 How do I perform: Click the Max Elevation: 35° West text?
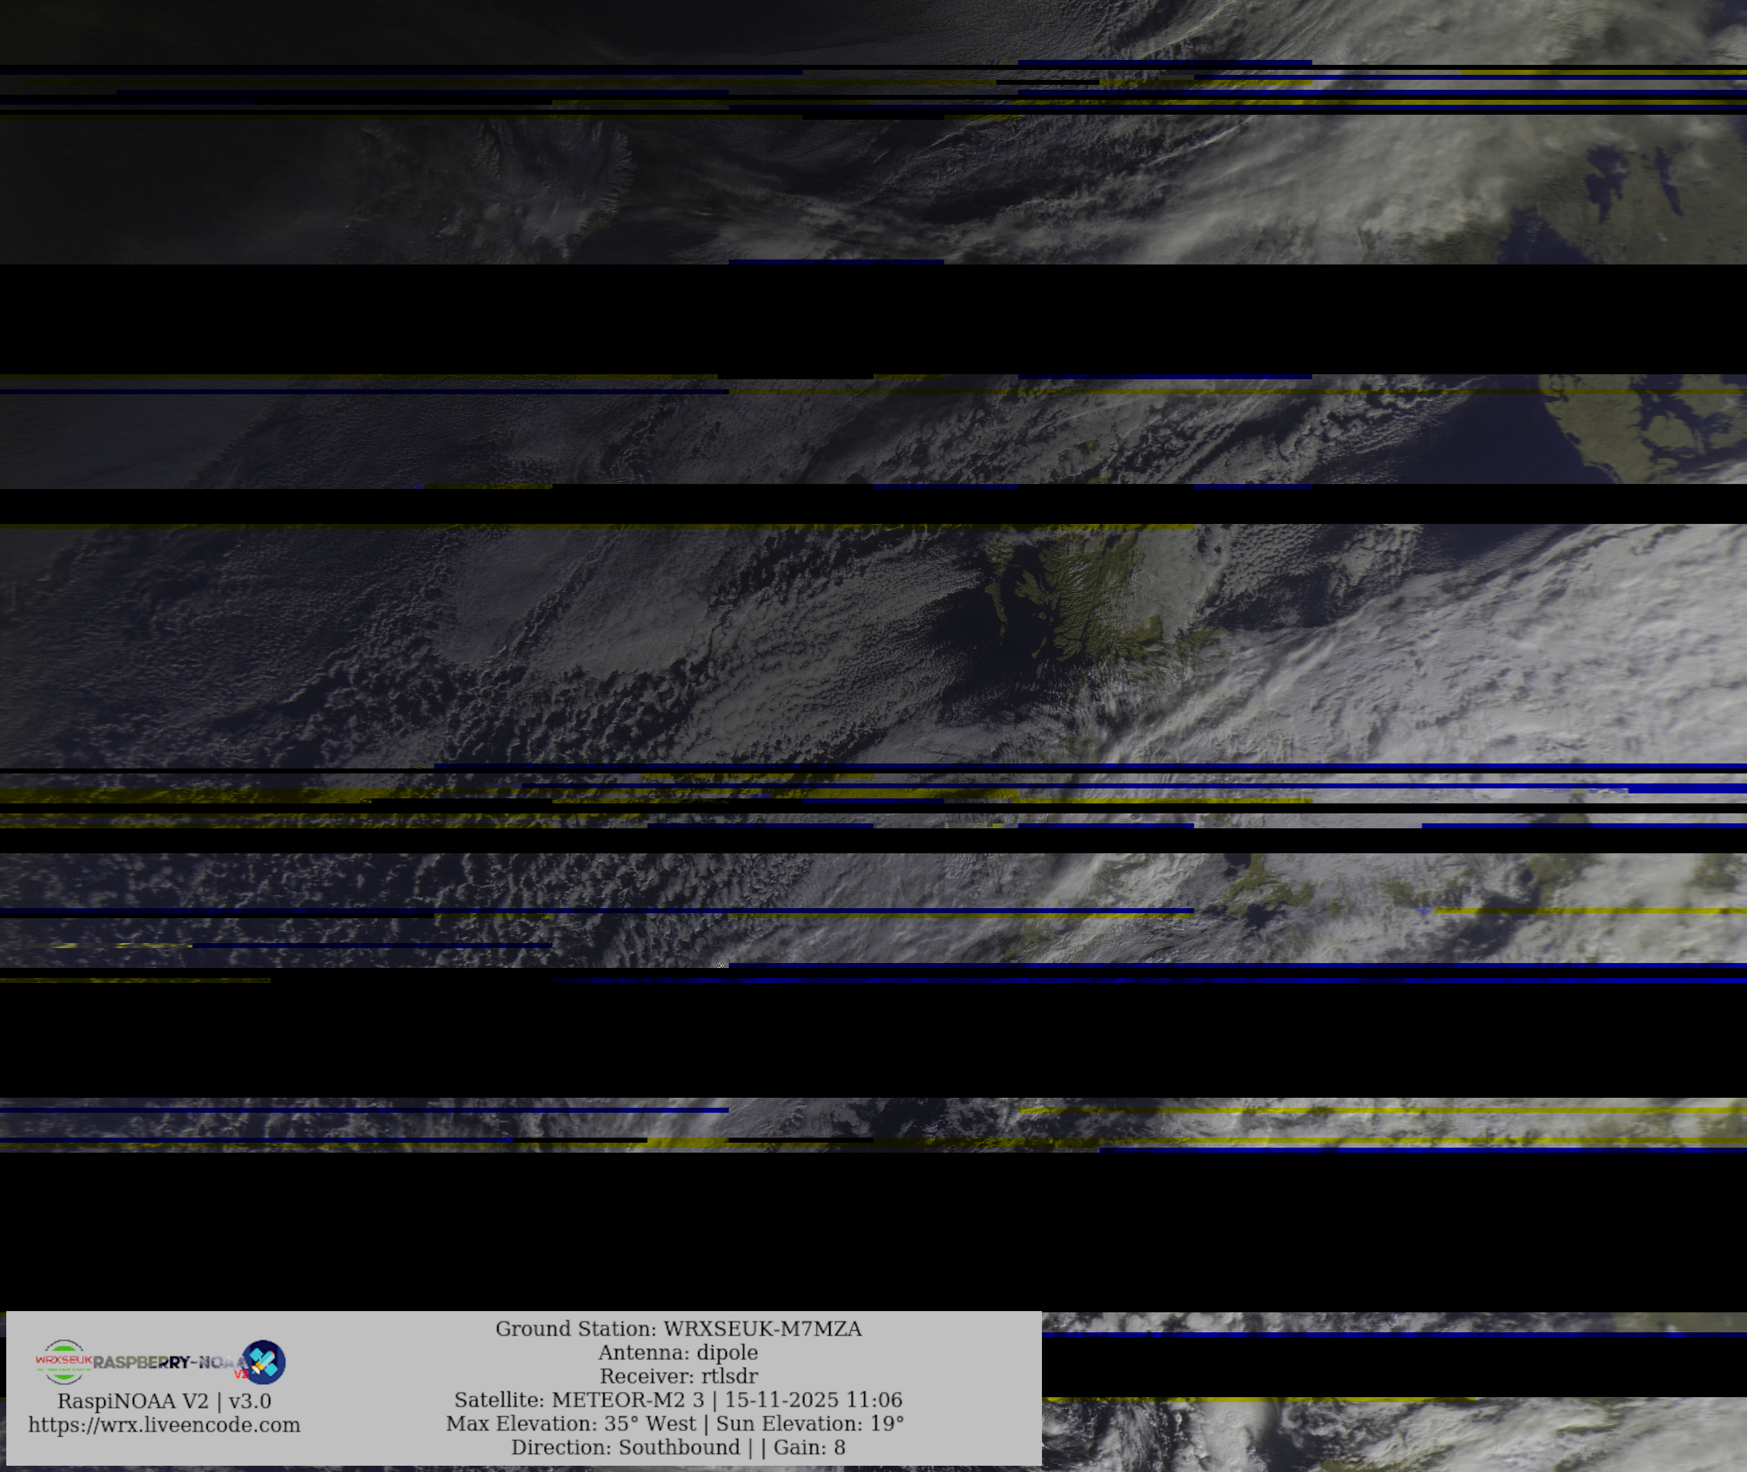[x=570, y=1423]
